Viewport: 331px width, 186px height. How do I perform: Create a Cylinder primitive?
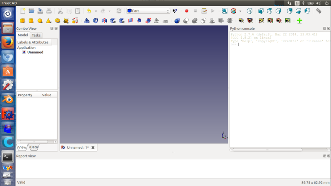(x=31, y=20)
